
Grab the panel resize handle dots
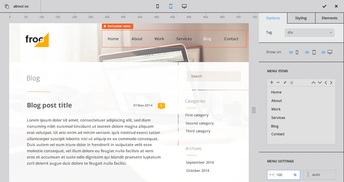click(x=254, y=110)
